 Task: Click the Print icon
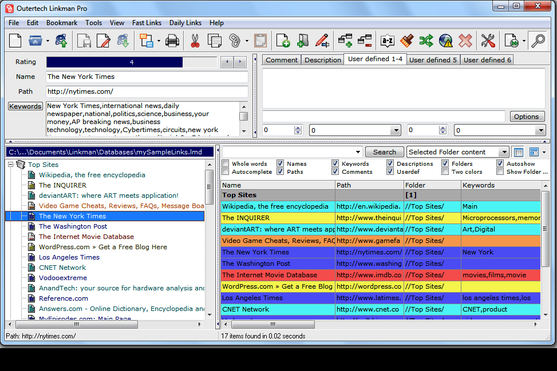coord(172,41)
